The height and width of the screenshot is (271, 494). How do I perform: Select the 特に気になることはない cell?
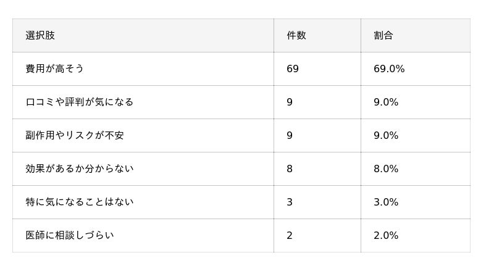coord(143,202)
